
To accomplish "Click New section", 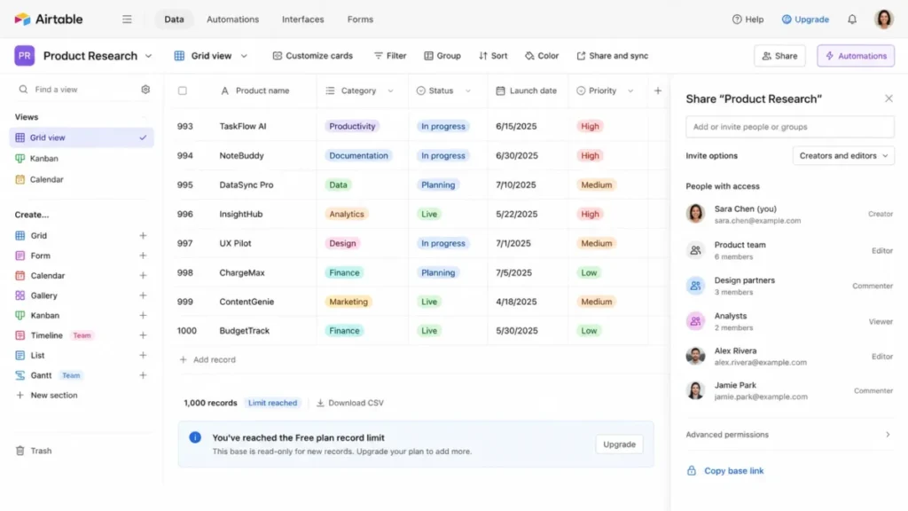I will [46, 395].
